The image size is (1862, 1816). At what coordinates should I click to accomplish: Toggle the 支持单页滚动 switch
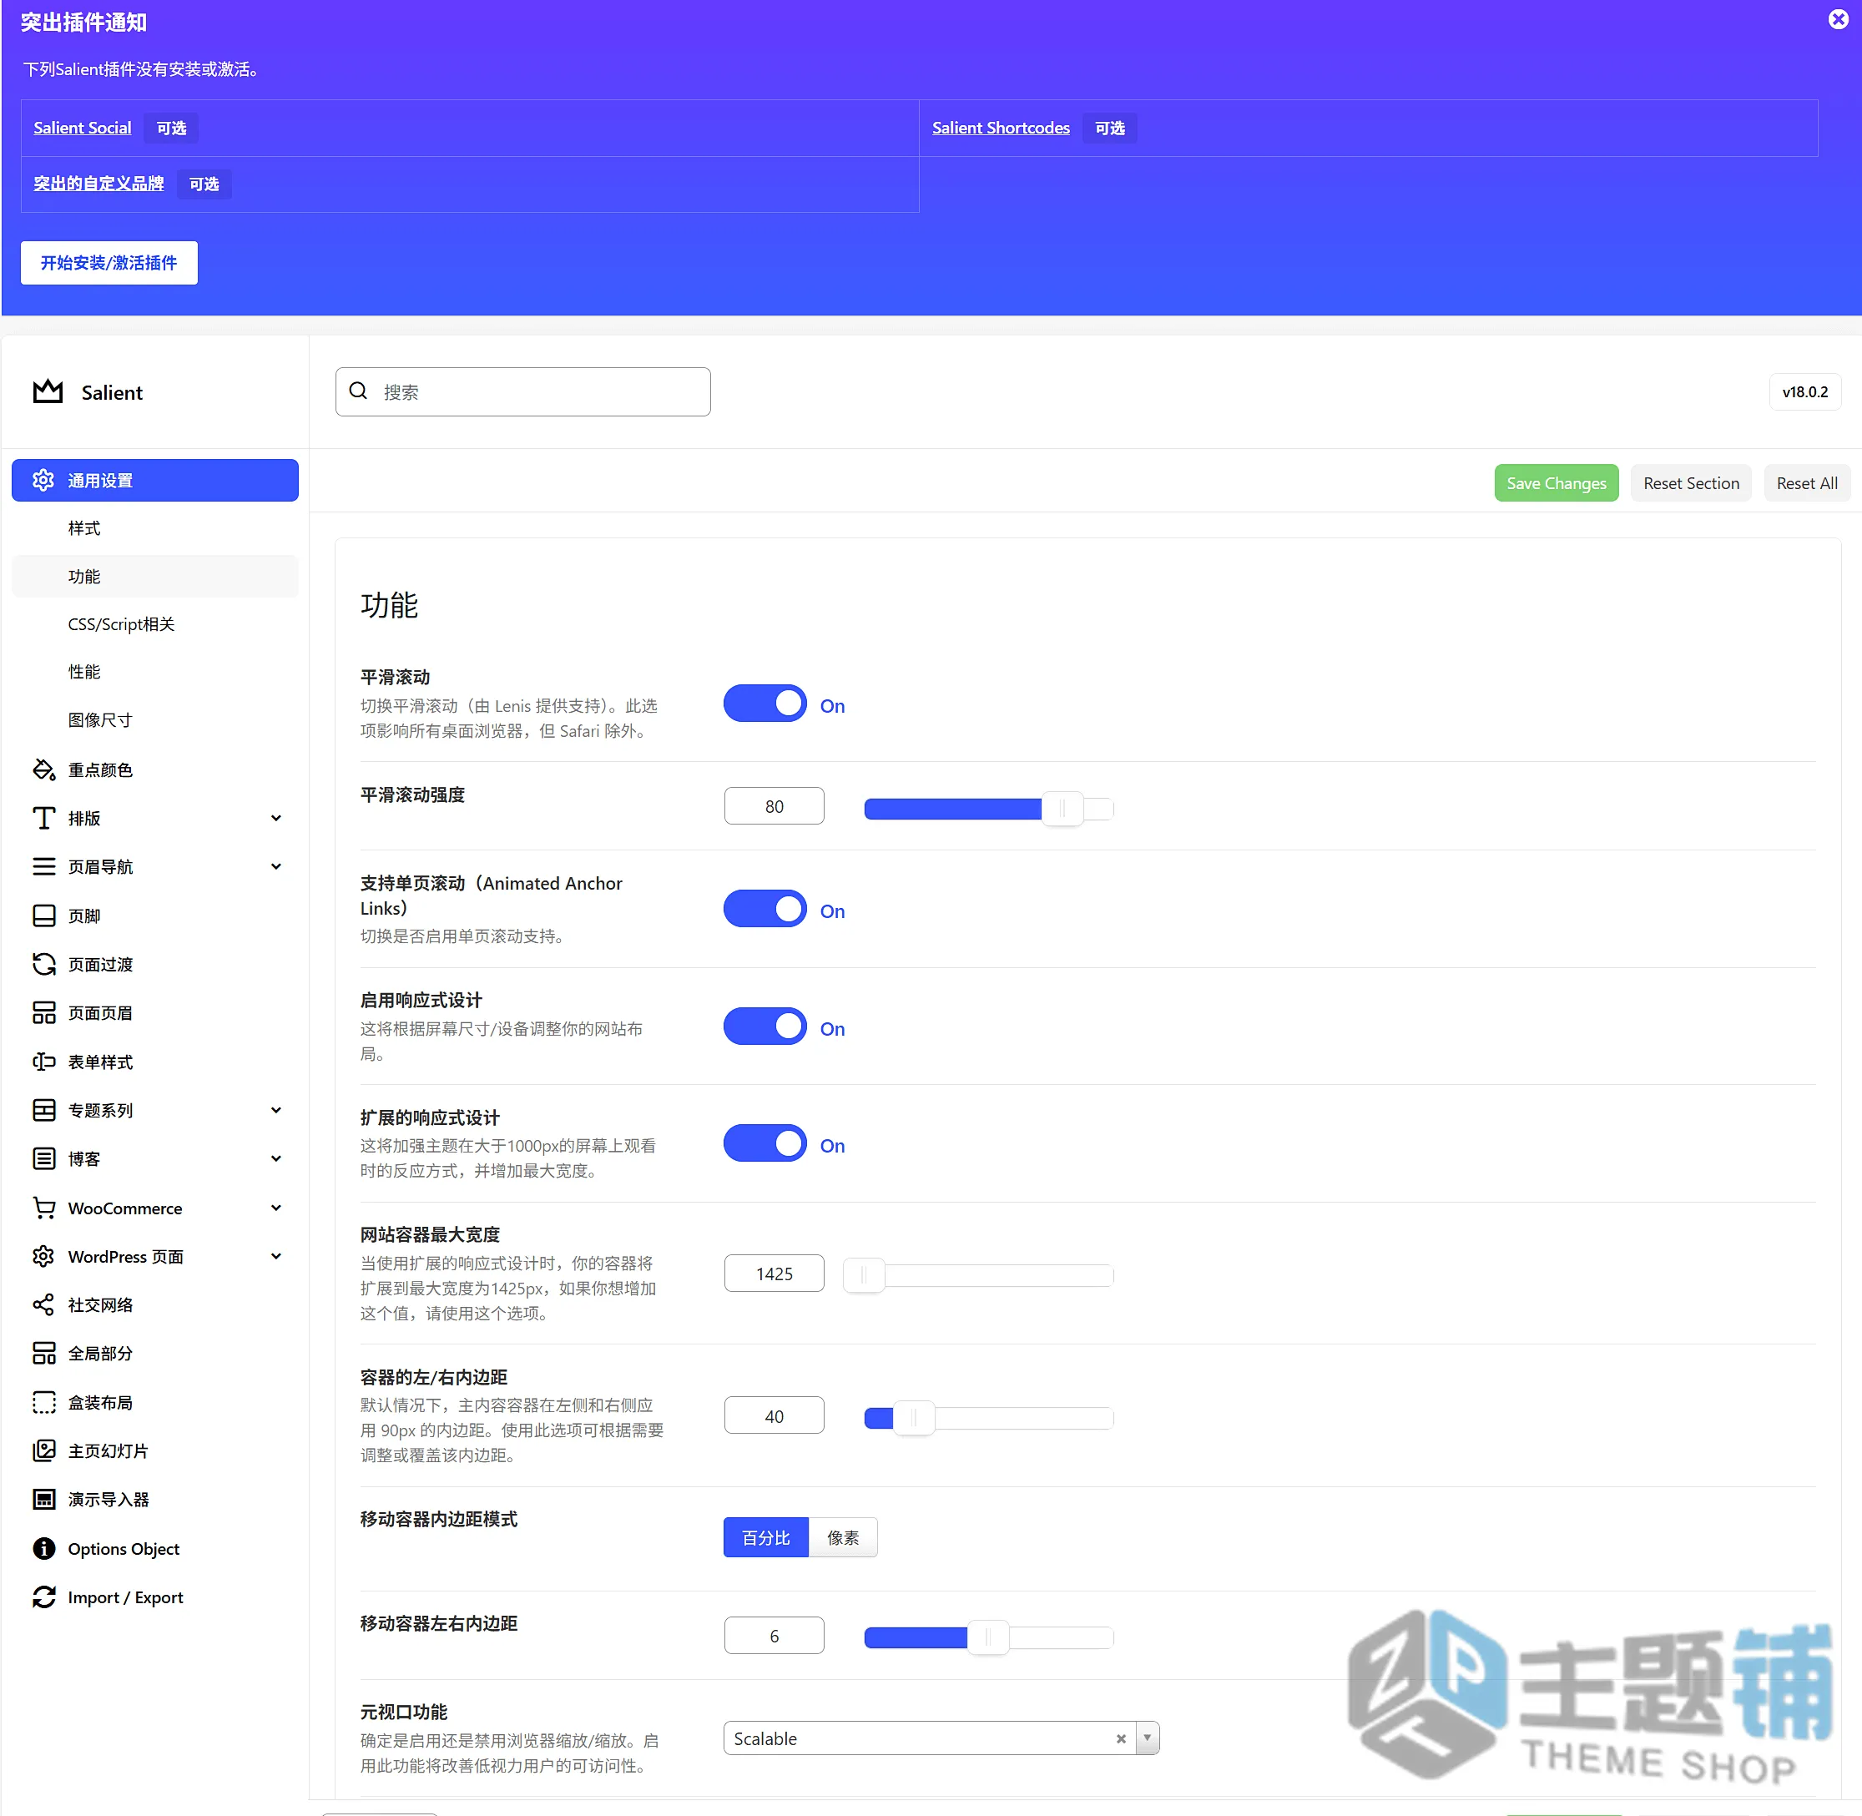(765, 909)
